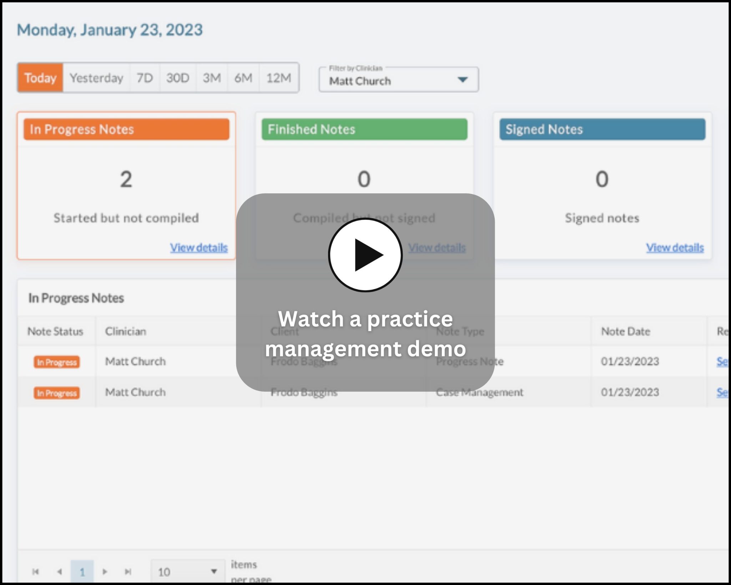Click the In Progress status badge on first row
Viewport: 731px width, 585px height.
[56, 361]
